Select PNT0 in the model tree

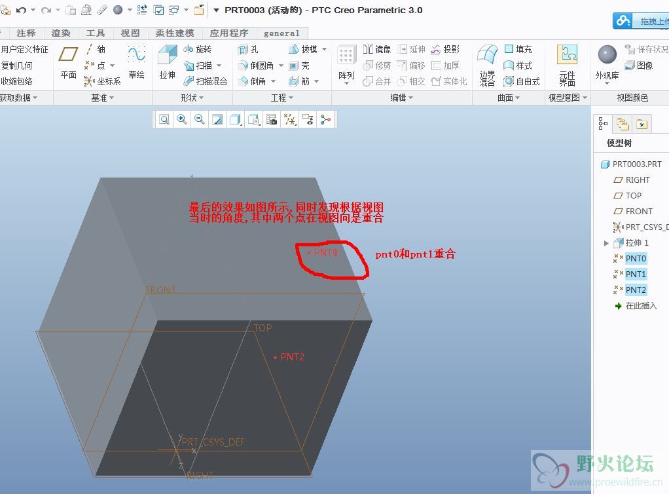click(x=636, y=258)
